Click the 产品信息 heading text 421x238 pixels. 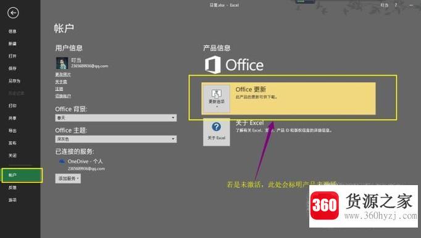(217, 48)
